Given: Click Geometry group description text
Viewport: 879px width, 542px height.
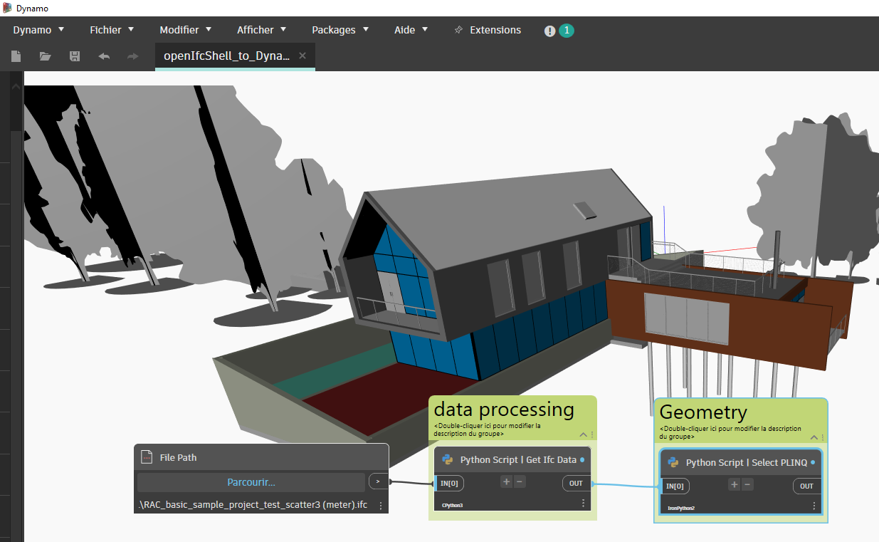Looking at the screenshot, I should pyautogui.click(x=730, y=432).
